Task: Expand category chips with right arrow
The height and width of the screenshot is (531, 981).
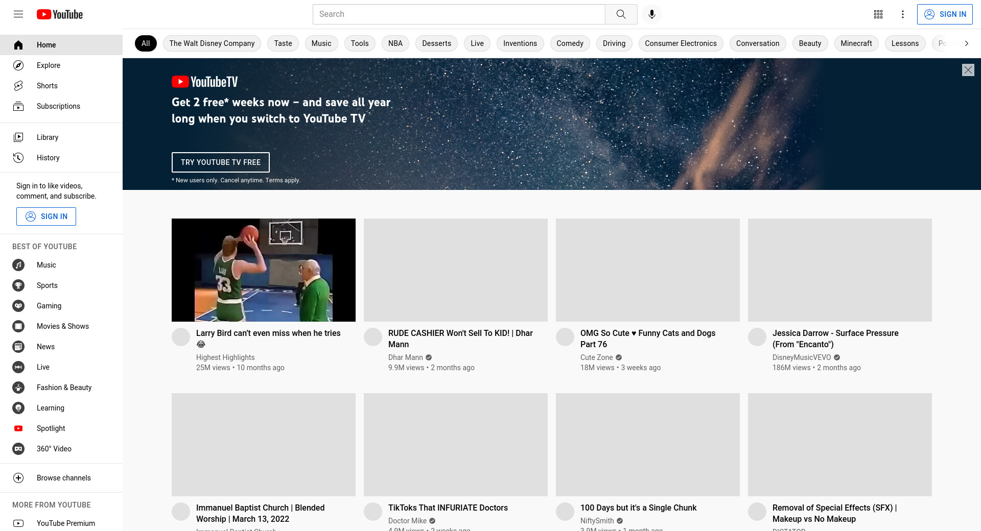Action: coord(966,43)
